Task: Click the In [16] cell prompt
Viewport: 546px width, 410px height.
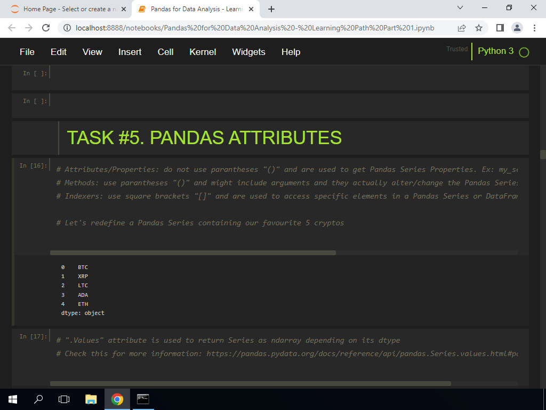Action: tap(33, 165)
